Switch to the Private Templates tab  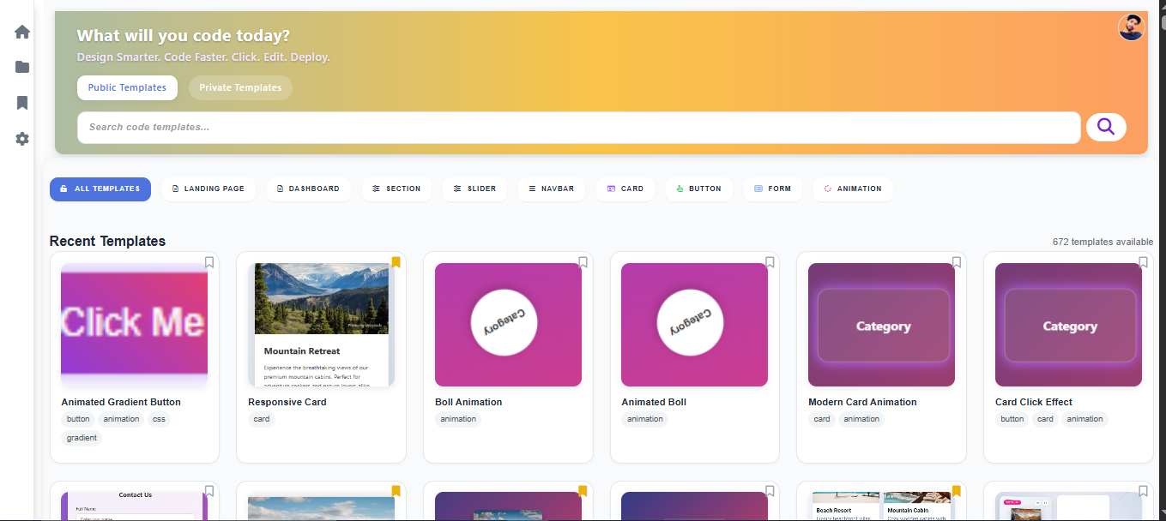240,87
